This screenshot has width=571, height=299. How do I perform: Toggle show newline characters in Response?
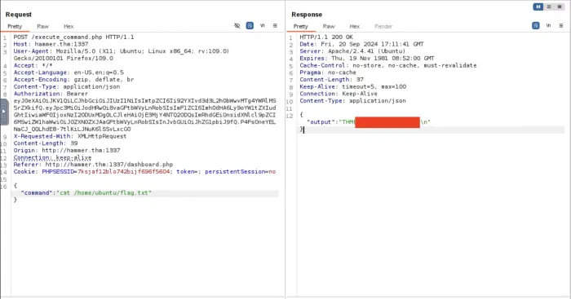(548, 25)
